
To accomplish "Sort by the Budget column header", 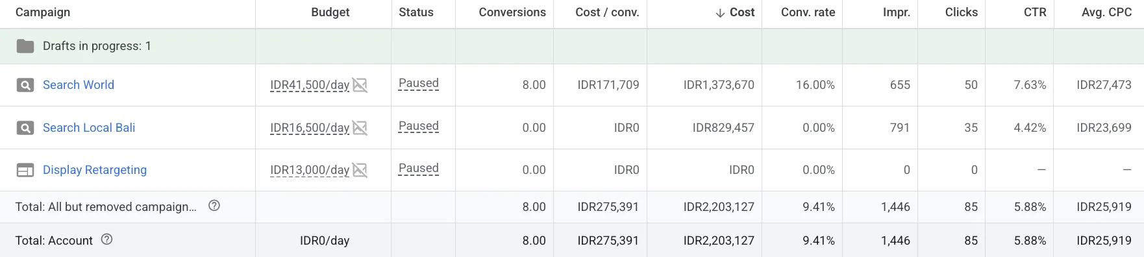I will click(x=330, y=12).
